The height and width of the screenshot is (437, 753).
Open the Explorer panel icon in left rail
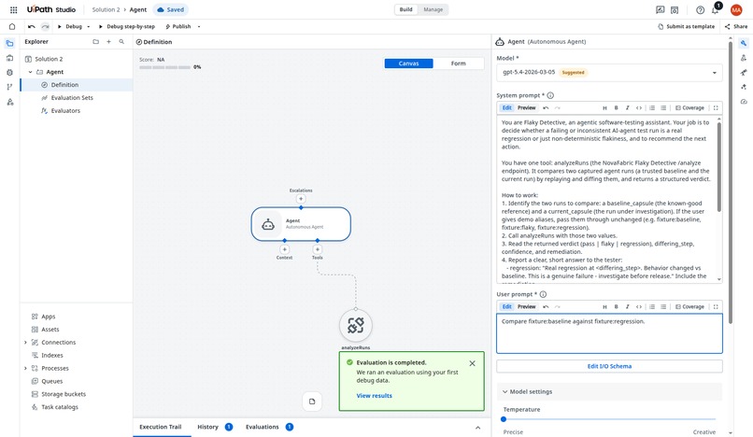point(9,44)
